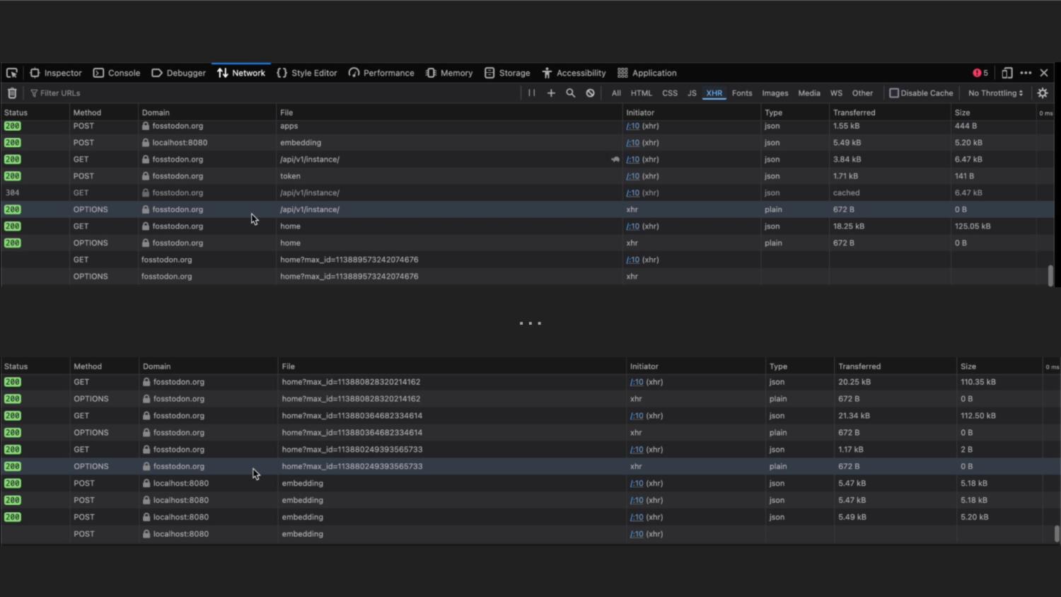Open request blocking panel icon
This screenshot has width=1061, height=597.
coord(590,93)
